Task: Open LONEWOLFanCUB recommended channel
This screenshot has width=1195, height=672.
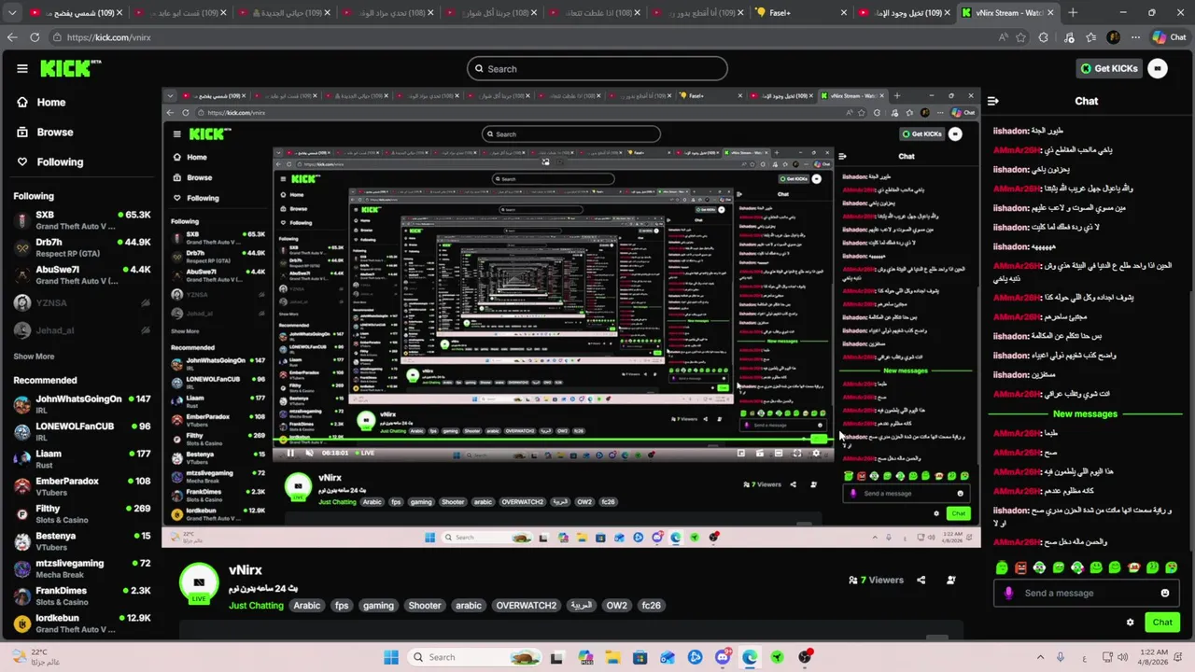Action: (x=82, y=432)
